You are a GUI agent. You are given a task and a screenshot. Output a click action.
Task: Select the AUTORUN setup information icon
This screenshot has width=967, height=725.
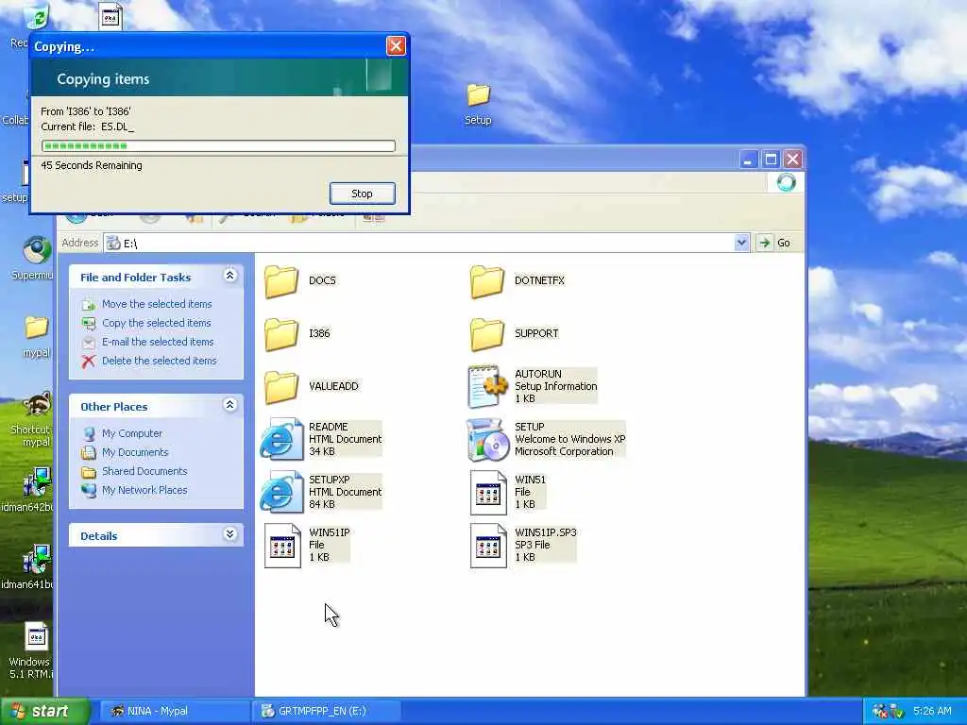tap(487, 386)
